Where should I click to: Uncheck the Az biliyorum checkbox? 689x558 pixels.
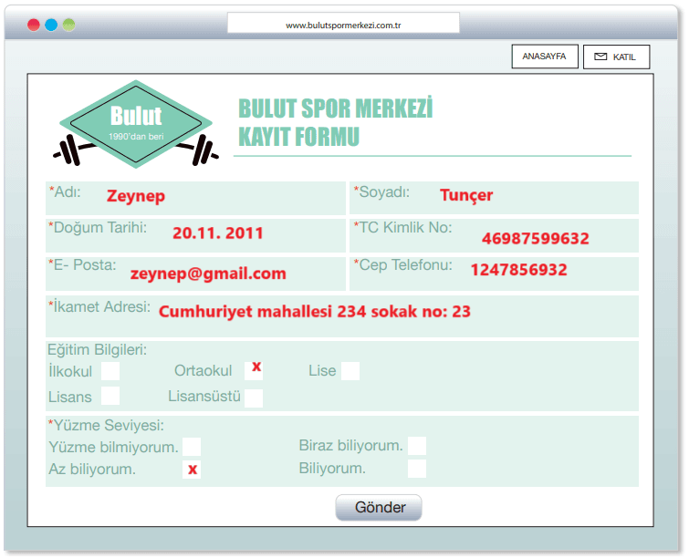pos(192,470)
